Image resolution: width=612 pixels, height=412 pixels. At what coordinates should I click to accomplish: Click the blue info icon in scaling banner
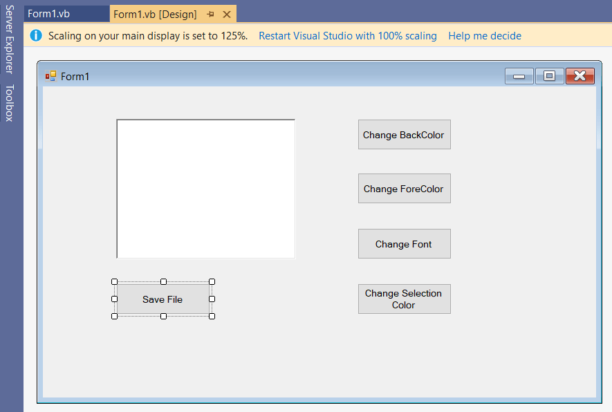click(x=35, y=35)
